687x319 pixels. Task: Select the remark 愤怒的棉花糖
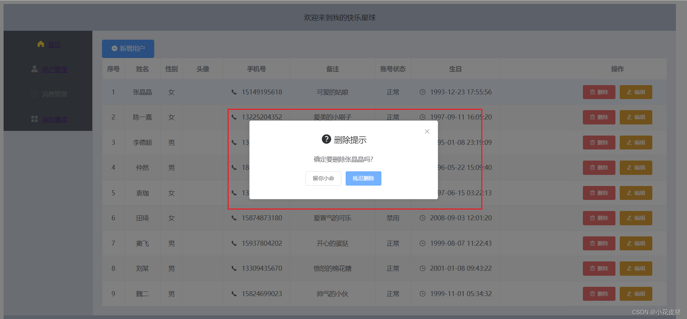tap(332, 269)
